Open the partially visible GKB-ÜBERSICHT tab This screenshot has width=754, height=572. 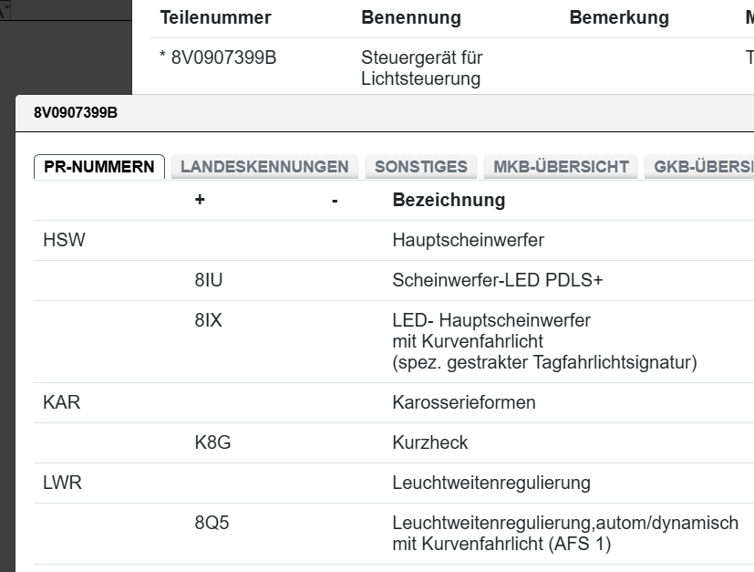tap(698, 167)
